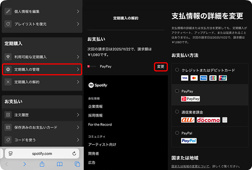Viewport: 252px width, 170px height.
Task: Click the au carrier logo
Action: click(188, 120)
